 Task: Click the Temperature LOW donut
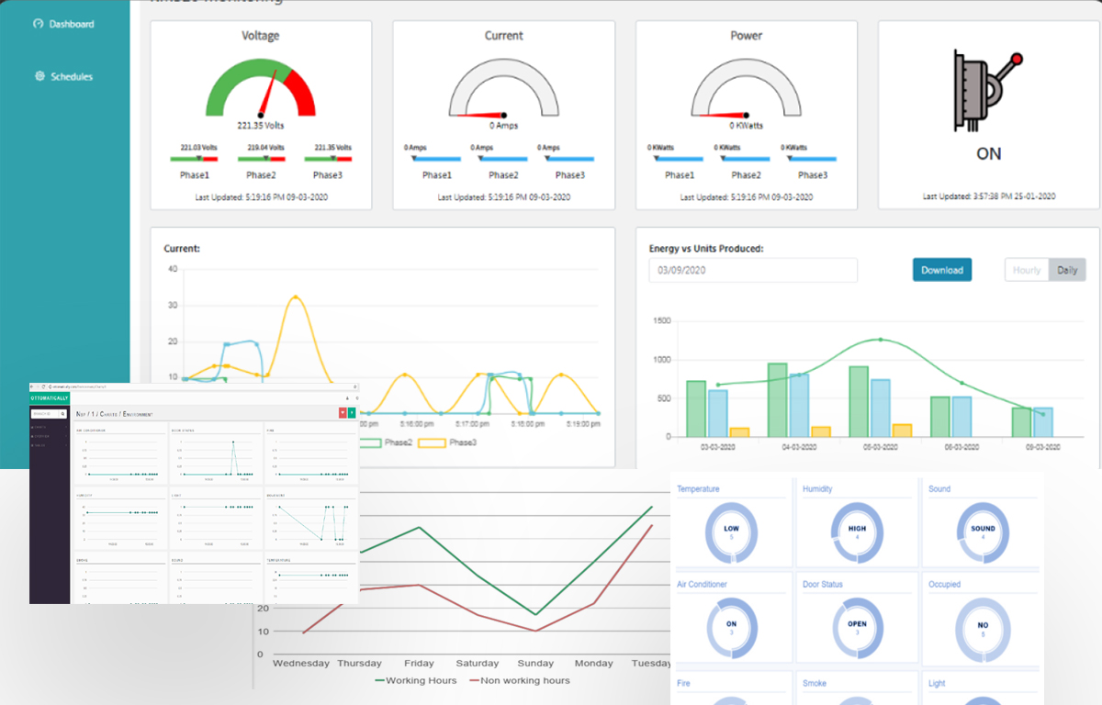731,532
